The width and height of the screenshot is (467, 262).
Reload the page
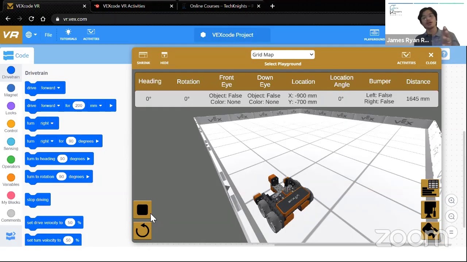click(31, 19)
